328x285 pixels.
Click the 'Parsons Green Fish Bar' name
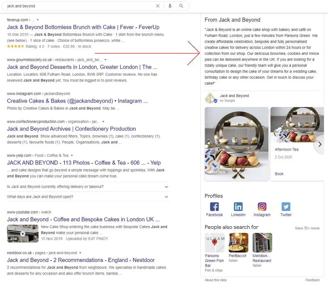214,261
